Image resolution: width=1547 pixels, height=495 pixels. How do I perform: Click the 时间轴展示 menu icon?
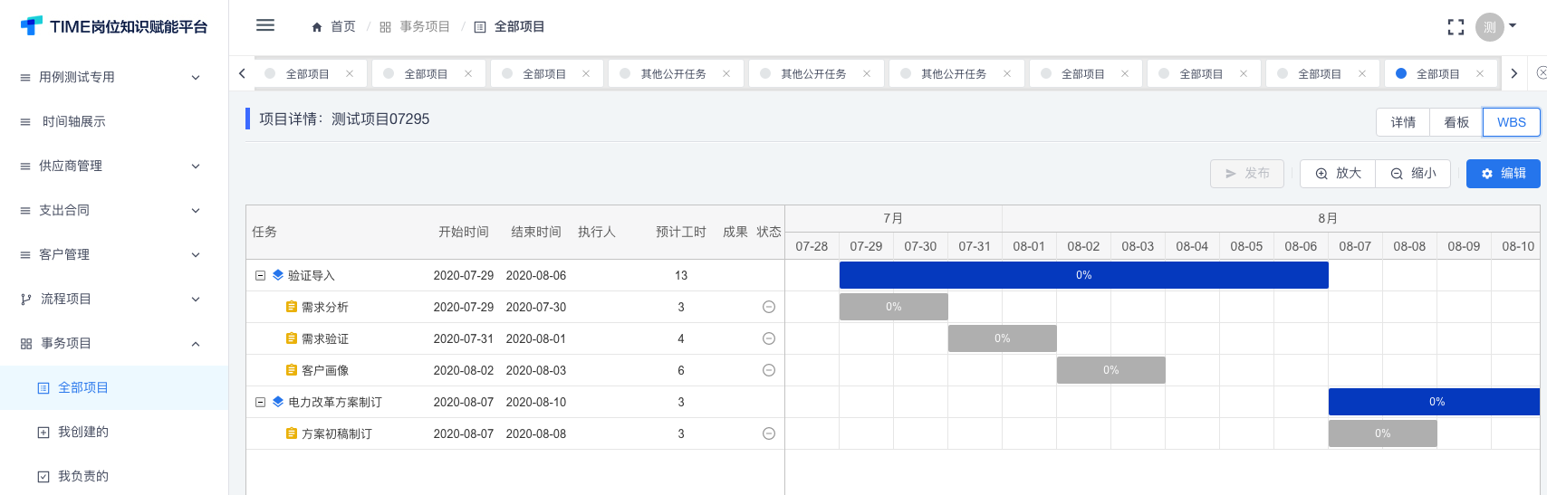[x=25, y=122]
